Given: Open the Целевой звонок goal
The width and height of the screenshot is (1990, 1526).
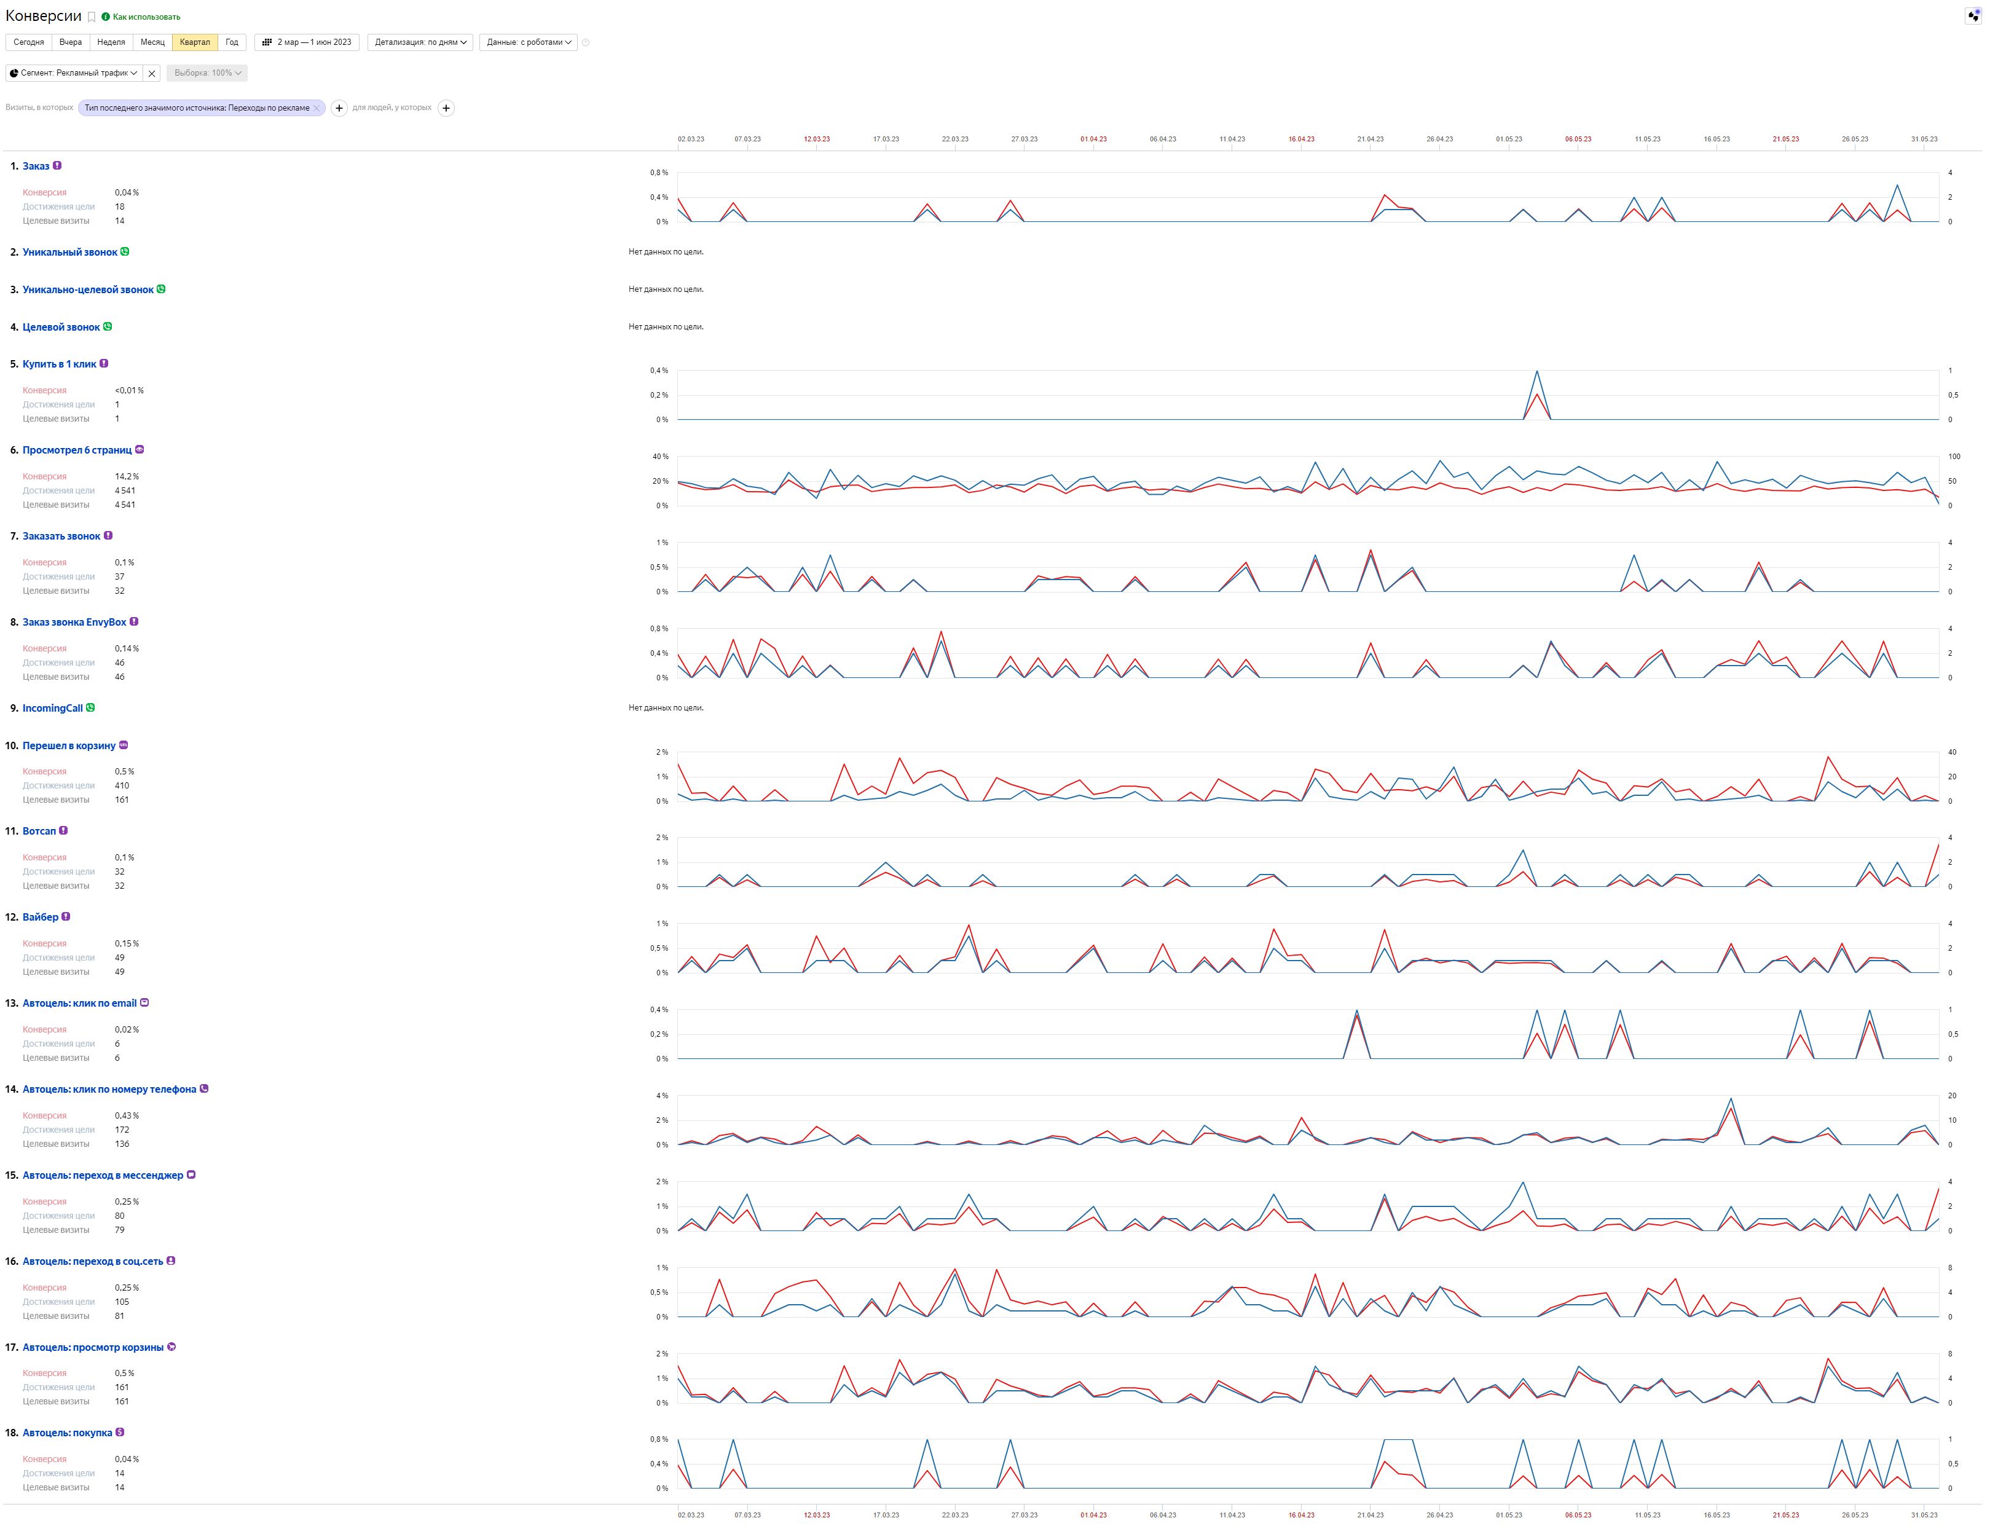Looking at the screenshot, I should click(61, 327).
